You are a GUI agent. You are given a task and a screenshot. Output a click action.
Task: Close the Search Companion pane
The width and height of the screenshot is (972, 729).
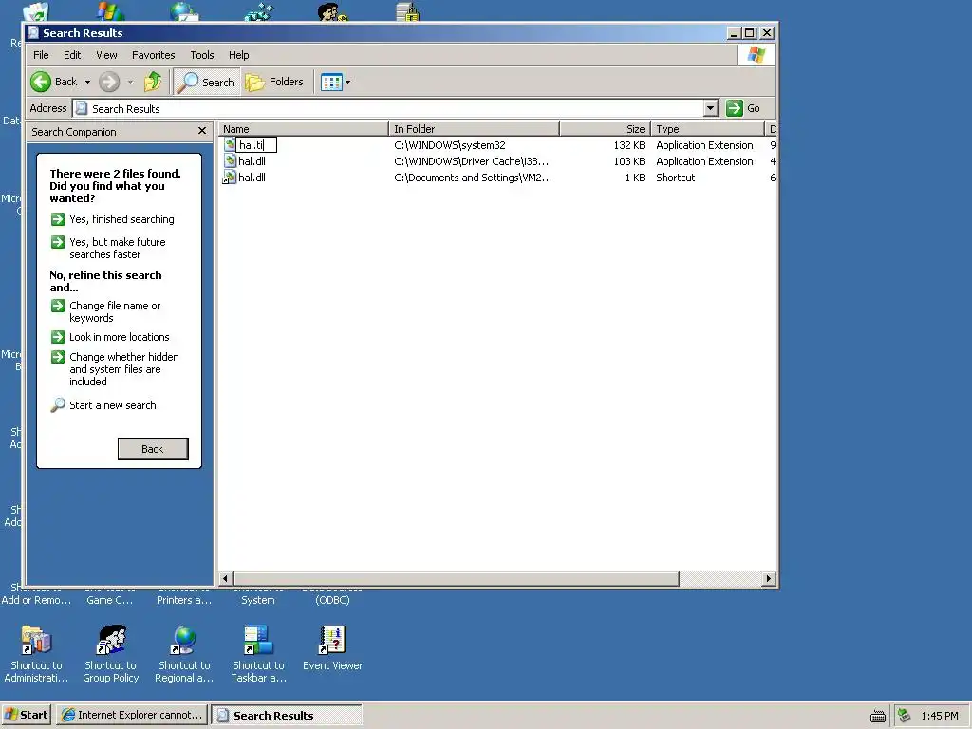(x=201, y=131)
